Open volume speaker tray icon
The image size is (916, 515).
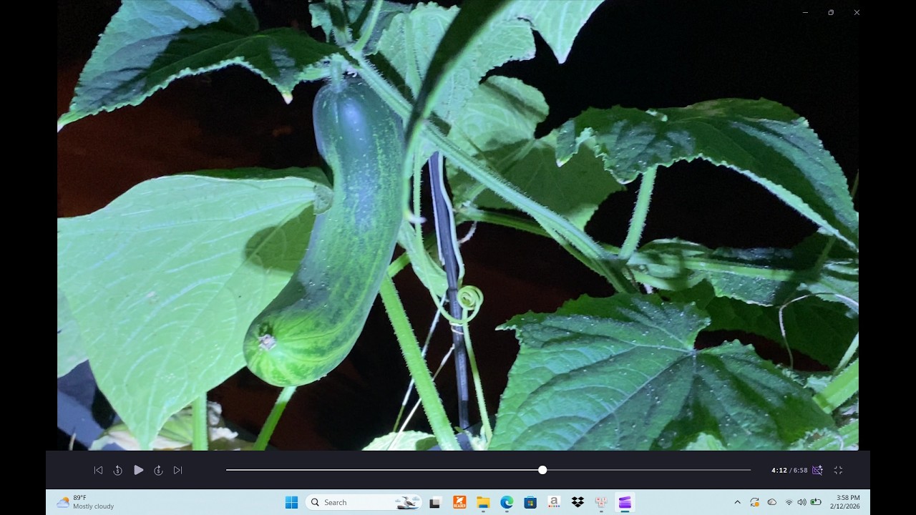801,502
